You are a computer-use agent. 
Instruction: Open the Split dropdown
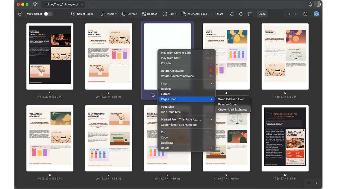[x=170, y=14]
